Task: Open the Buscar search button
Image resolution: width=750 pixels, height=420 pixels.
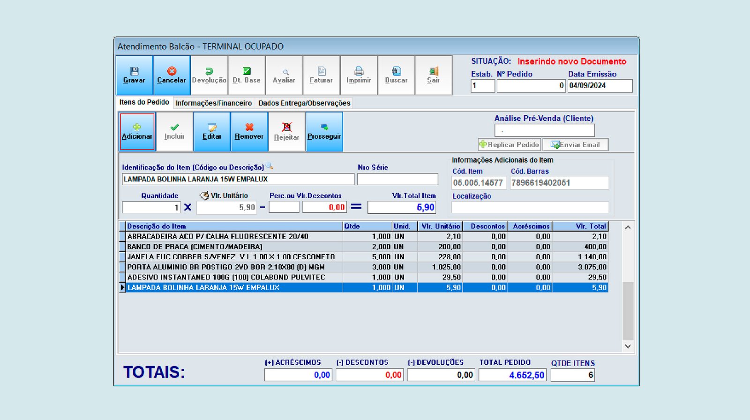Action: (397, 75)
